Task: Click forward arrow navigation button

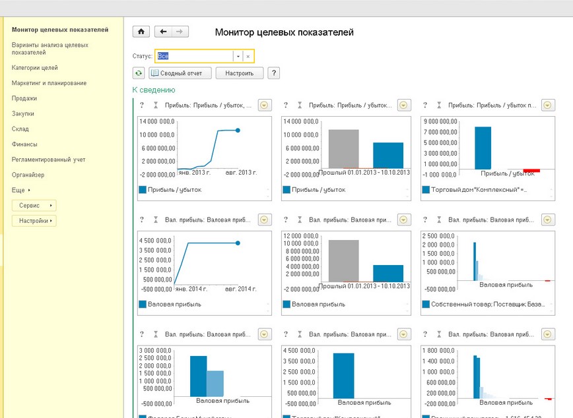Action: point(180,32)
